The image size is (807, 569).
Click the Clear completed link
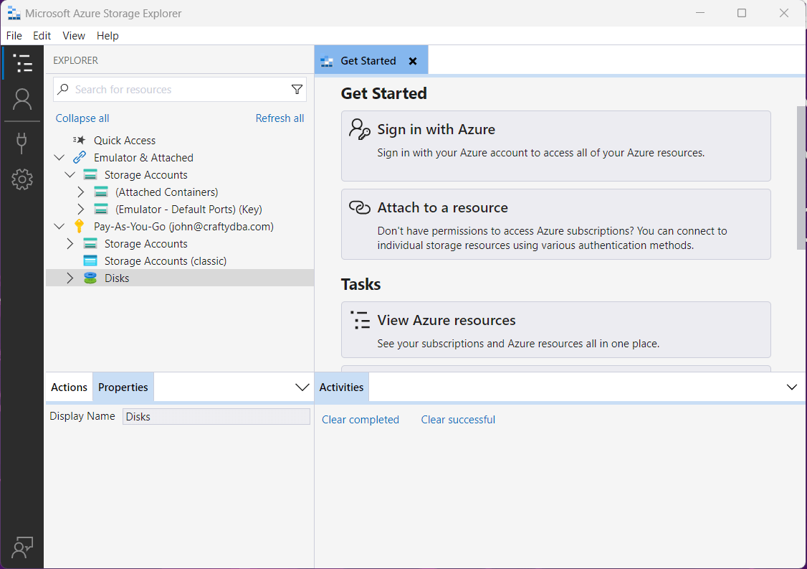tap(360, 420)
